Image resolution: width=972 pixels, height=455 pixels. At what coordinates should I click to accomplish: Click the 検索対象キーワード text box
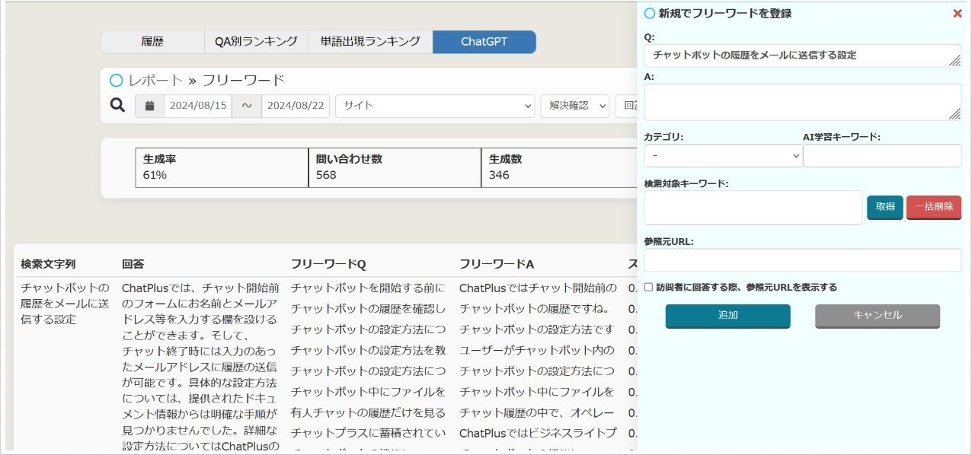tap(753, 208)
